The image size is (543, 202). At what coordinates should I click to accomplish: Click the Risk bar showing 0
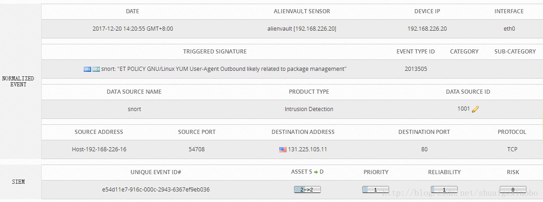(x=513, y=190)
